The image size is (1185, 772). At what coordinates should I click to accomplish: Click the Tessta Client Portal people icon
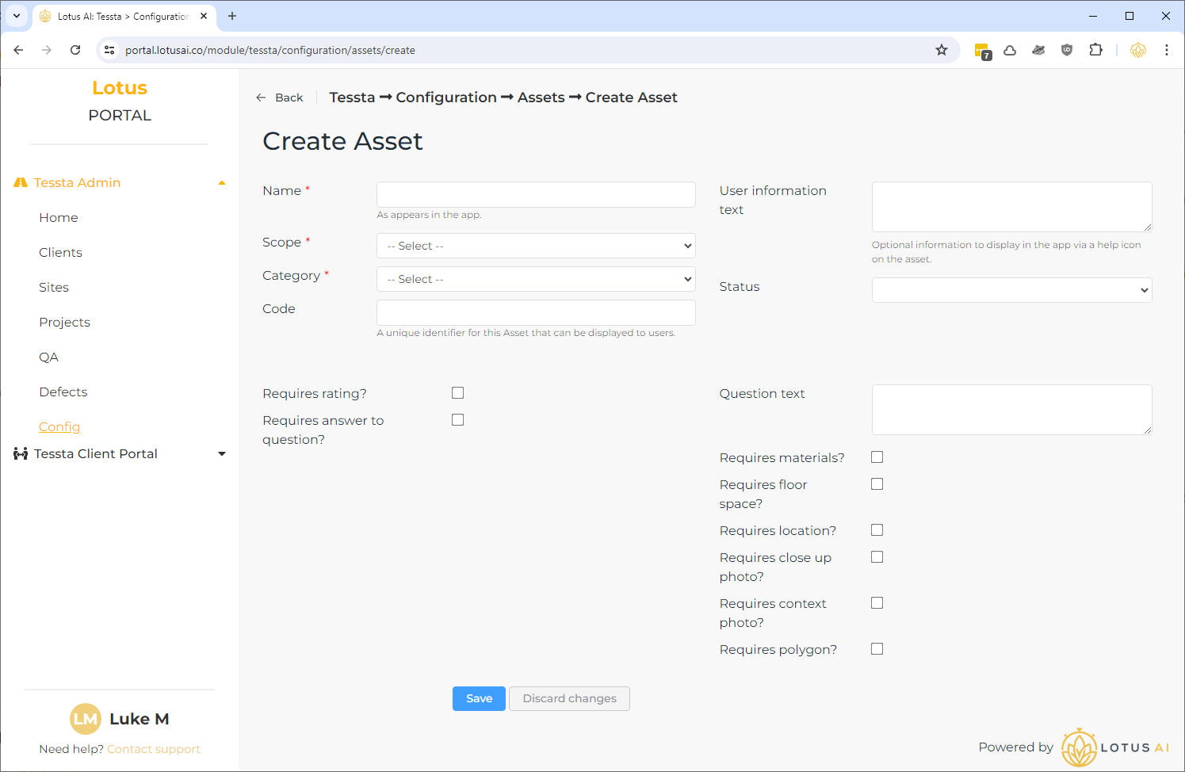(21, 453)
